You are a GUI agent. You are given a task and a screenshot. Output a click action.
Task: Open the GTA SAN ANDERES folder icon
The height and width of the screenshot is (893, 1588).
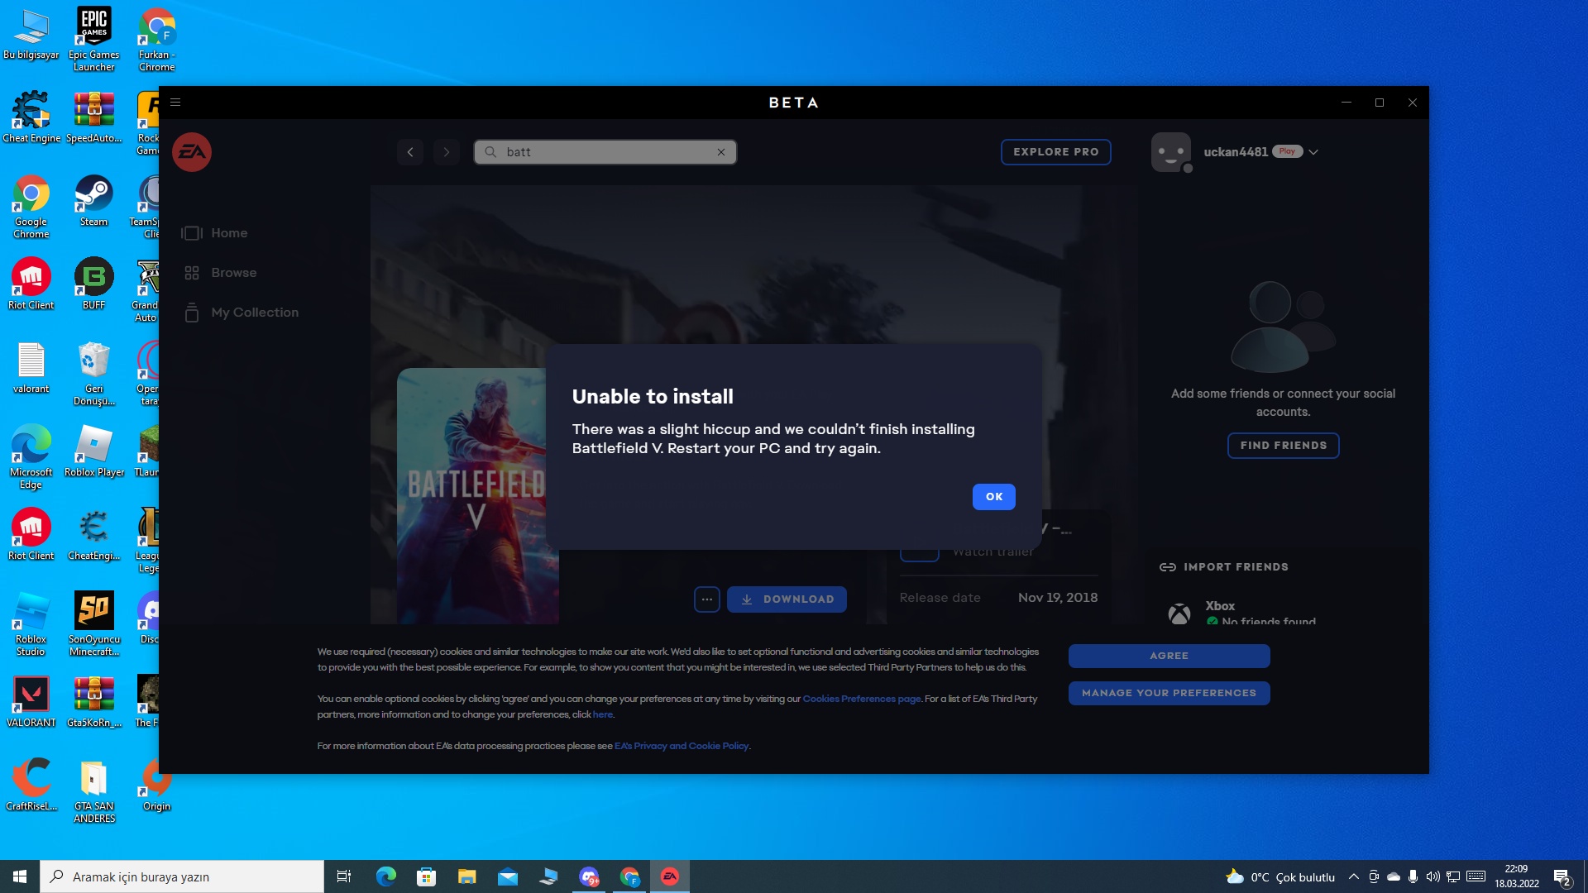pos(93,791)
